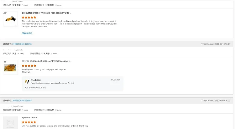
Task: Click Wendy Mao's avatar icon
Action: pyautogui.click(x=27, y=81)
